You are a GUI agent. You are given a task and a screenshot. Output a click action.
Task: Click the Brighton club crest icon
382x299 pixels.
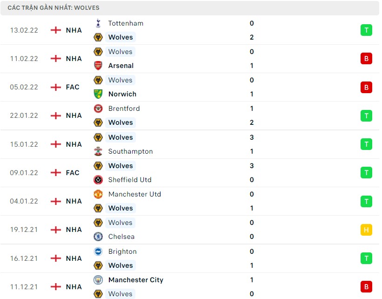(98, 251)
